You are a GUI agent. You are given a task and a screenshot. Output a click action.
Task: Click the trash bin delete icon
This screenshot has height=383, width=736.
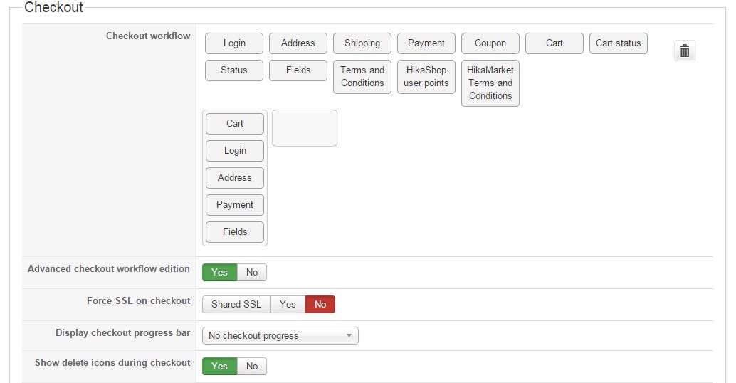(684, 51)
